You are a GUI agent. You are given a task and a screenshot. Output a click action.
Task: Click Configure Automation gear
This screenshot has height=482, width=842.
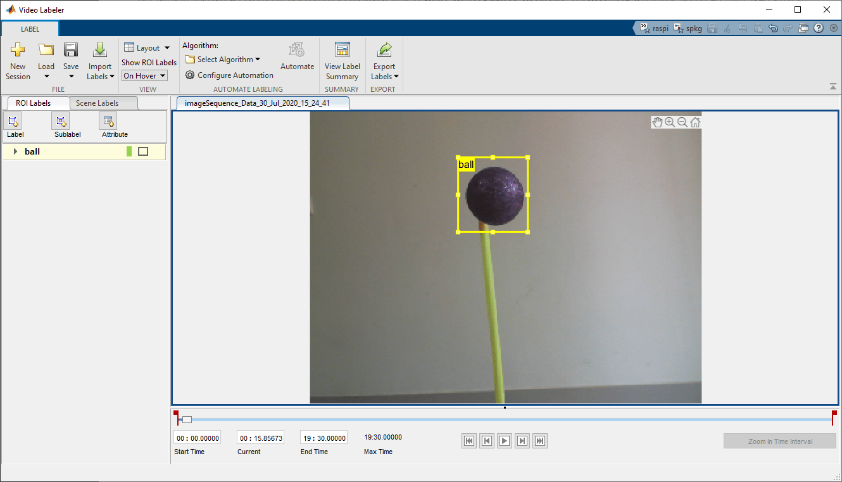(x=190, y=75)
